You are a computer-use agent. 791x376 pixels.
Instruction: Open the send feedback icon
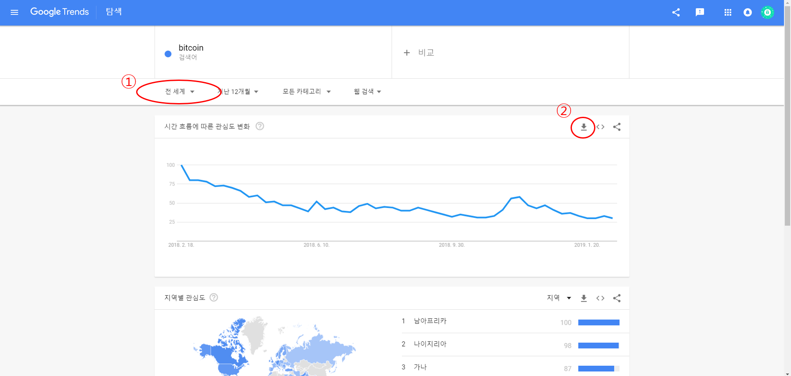point(700,12)
